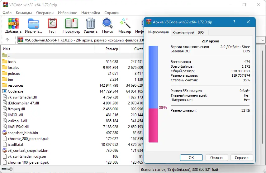
Task: Launch the Мастер wizard wand icon
Action: click(125, 23)
